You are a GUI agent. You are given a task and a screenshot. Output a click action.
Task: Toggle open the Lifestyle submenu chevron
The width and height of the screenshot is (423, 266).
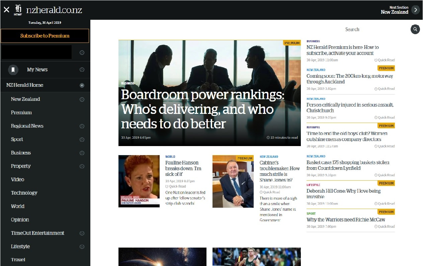pyautogui.click(x=82, y=247)
